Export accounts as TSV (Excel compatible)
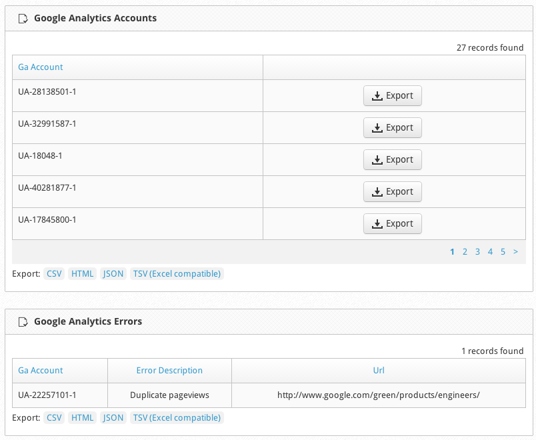The width and height of the screenshot is (536, 440). pos(177,274)
